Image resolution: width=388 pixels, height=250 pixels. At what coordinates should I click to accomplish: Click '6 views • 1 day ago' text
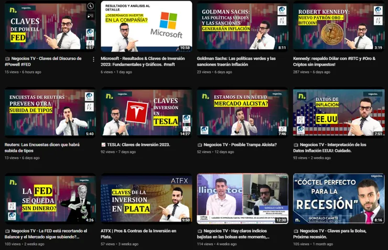click(x=116, y=72)
